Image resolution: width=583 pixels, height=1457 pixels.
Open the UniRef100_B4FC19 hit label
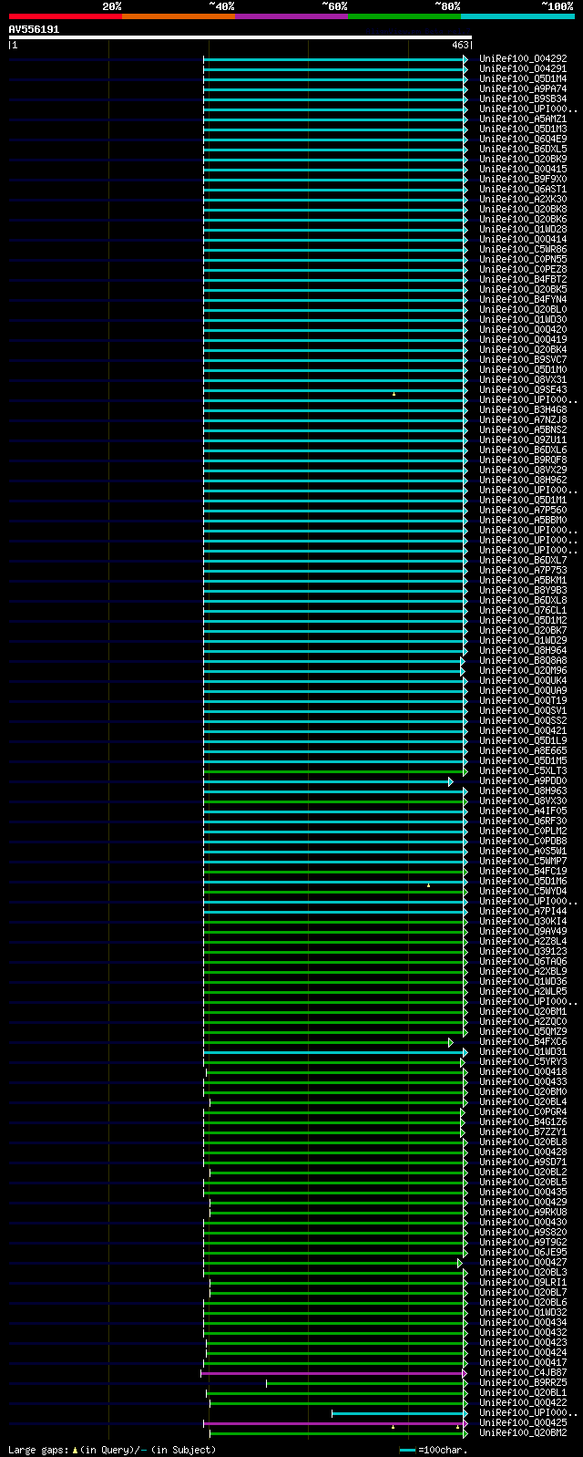[523, 872]
